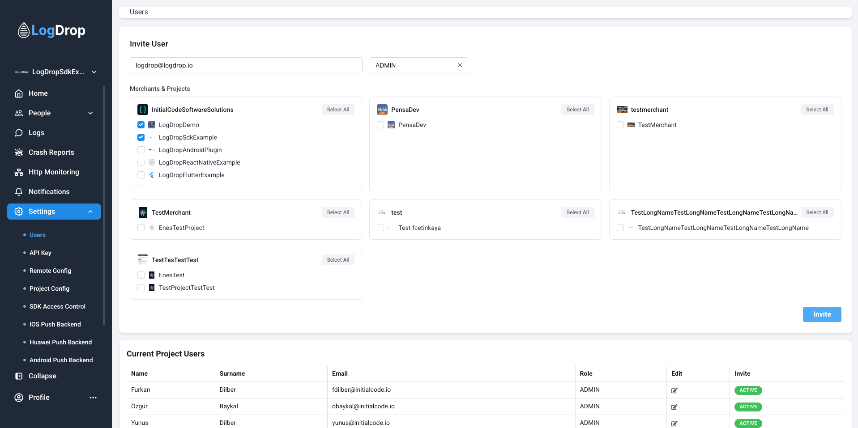The width and height of the screenshot is (858, 428).
Task: Uncheck the LogDropDemo project checkbox
Action: [x=141, y=125]
